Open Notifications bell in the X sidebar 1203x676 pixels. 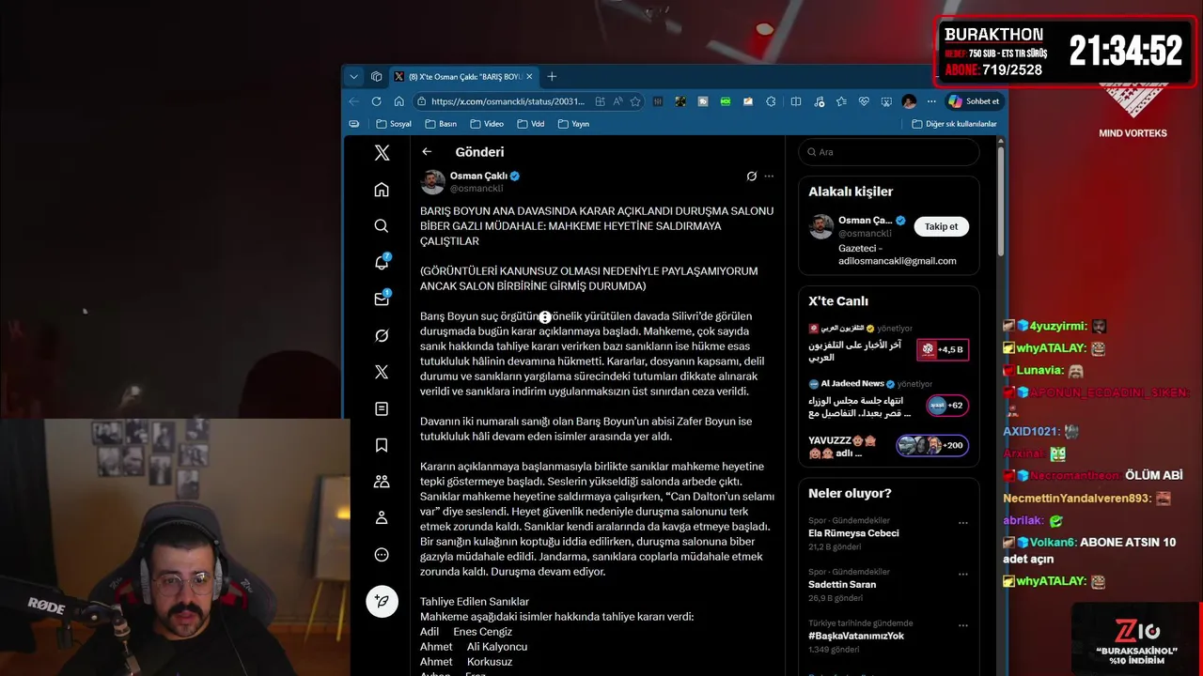pos(382,262)
